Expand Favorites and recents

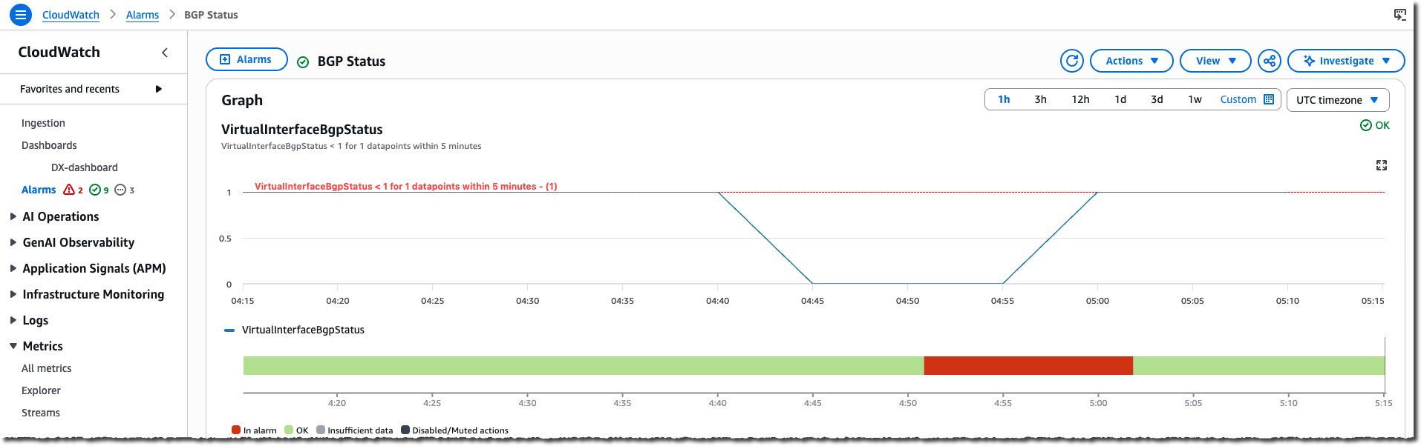point(158,89)
